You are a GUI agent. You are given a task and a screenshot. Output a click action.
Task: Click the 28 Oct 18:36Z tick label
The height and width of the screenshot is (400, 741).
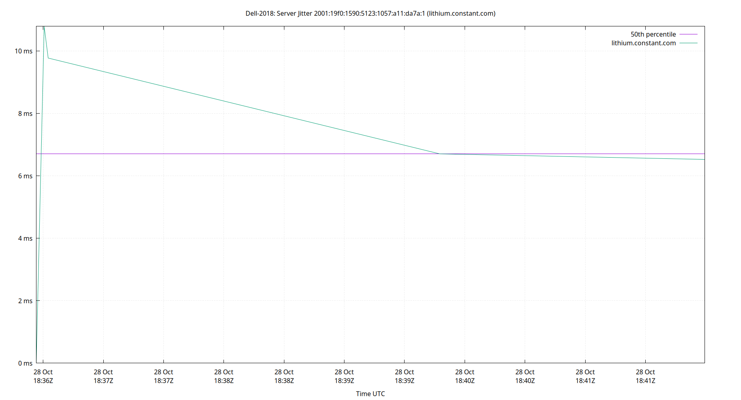pyautogui.click(x=44, y=376)
